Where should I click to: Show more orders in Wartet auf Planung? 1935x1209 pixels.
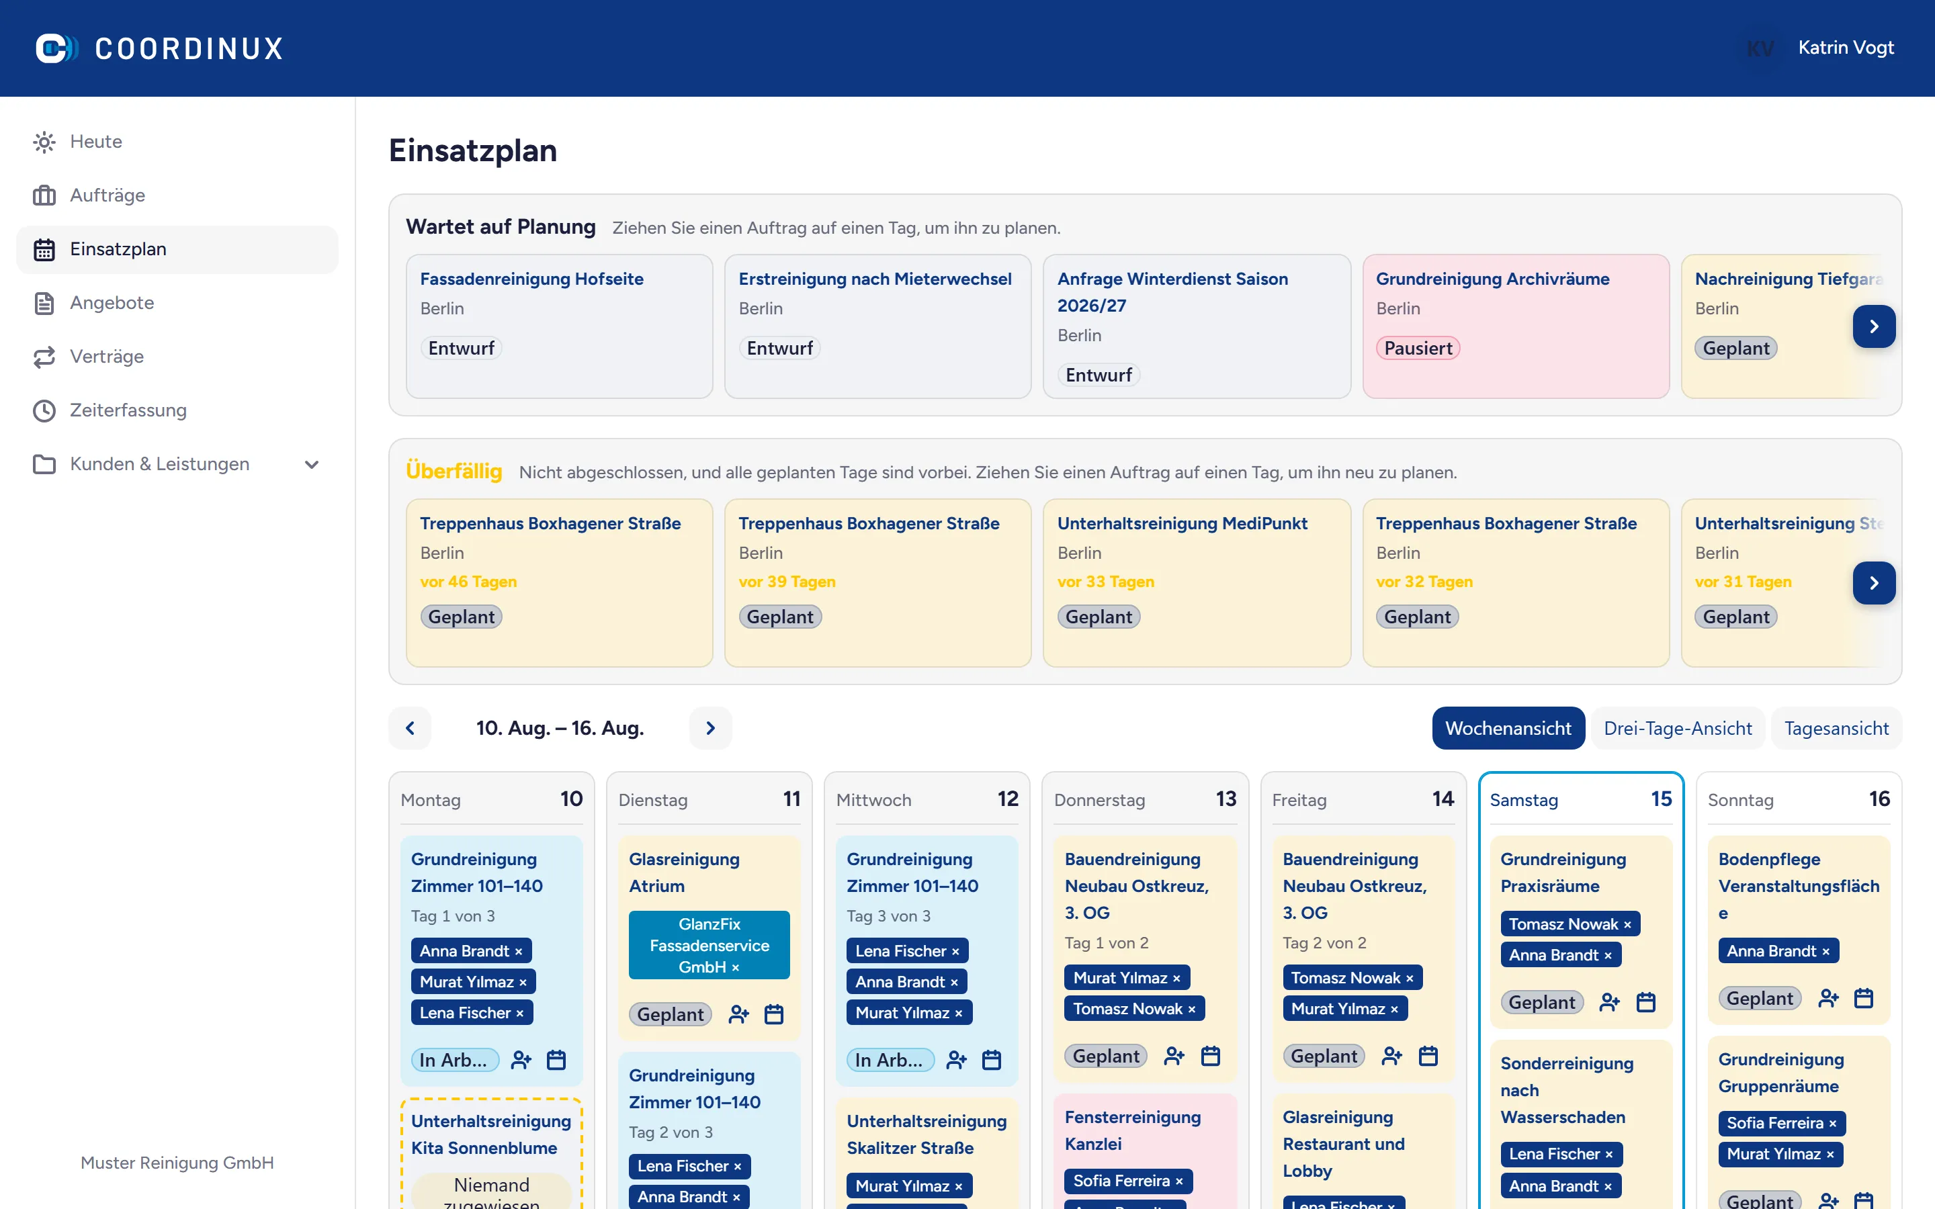(x=1873, y=326)
